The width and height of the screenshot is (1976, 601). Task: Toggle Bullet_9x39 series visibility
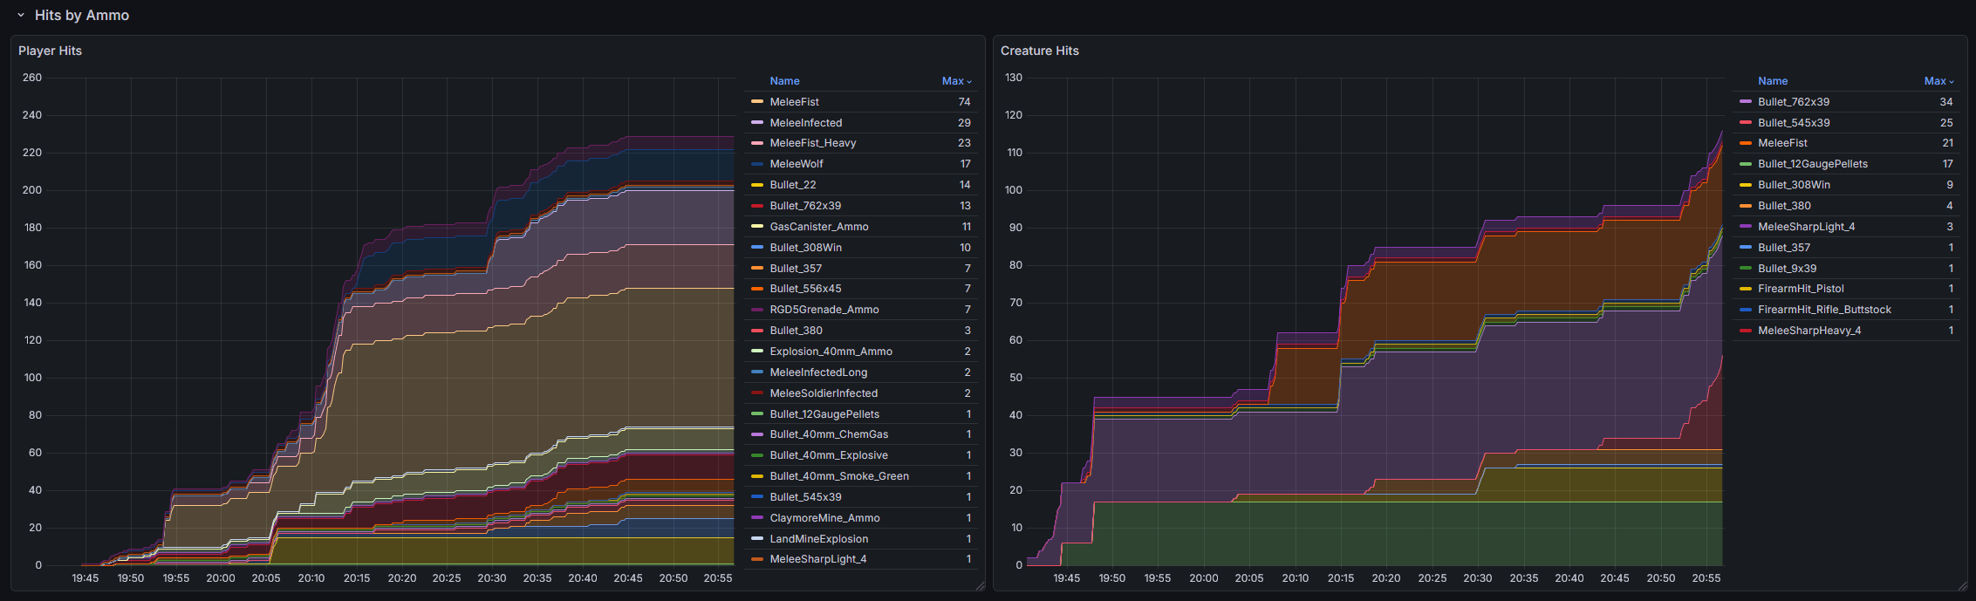(x=1787, y=269)
